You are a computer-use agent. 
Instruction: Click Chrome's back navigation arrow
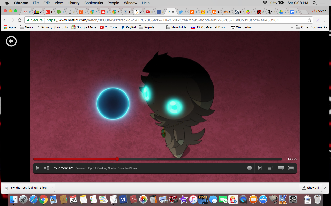tap(5, 20)
